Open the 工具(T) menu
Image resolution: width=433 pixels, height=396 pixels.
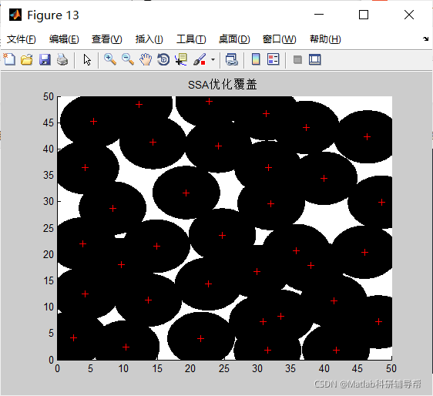(x=191, y=39)
